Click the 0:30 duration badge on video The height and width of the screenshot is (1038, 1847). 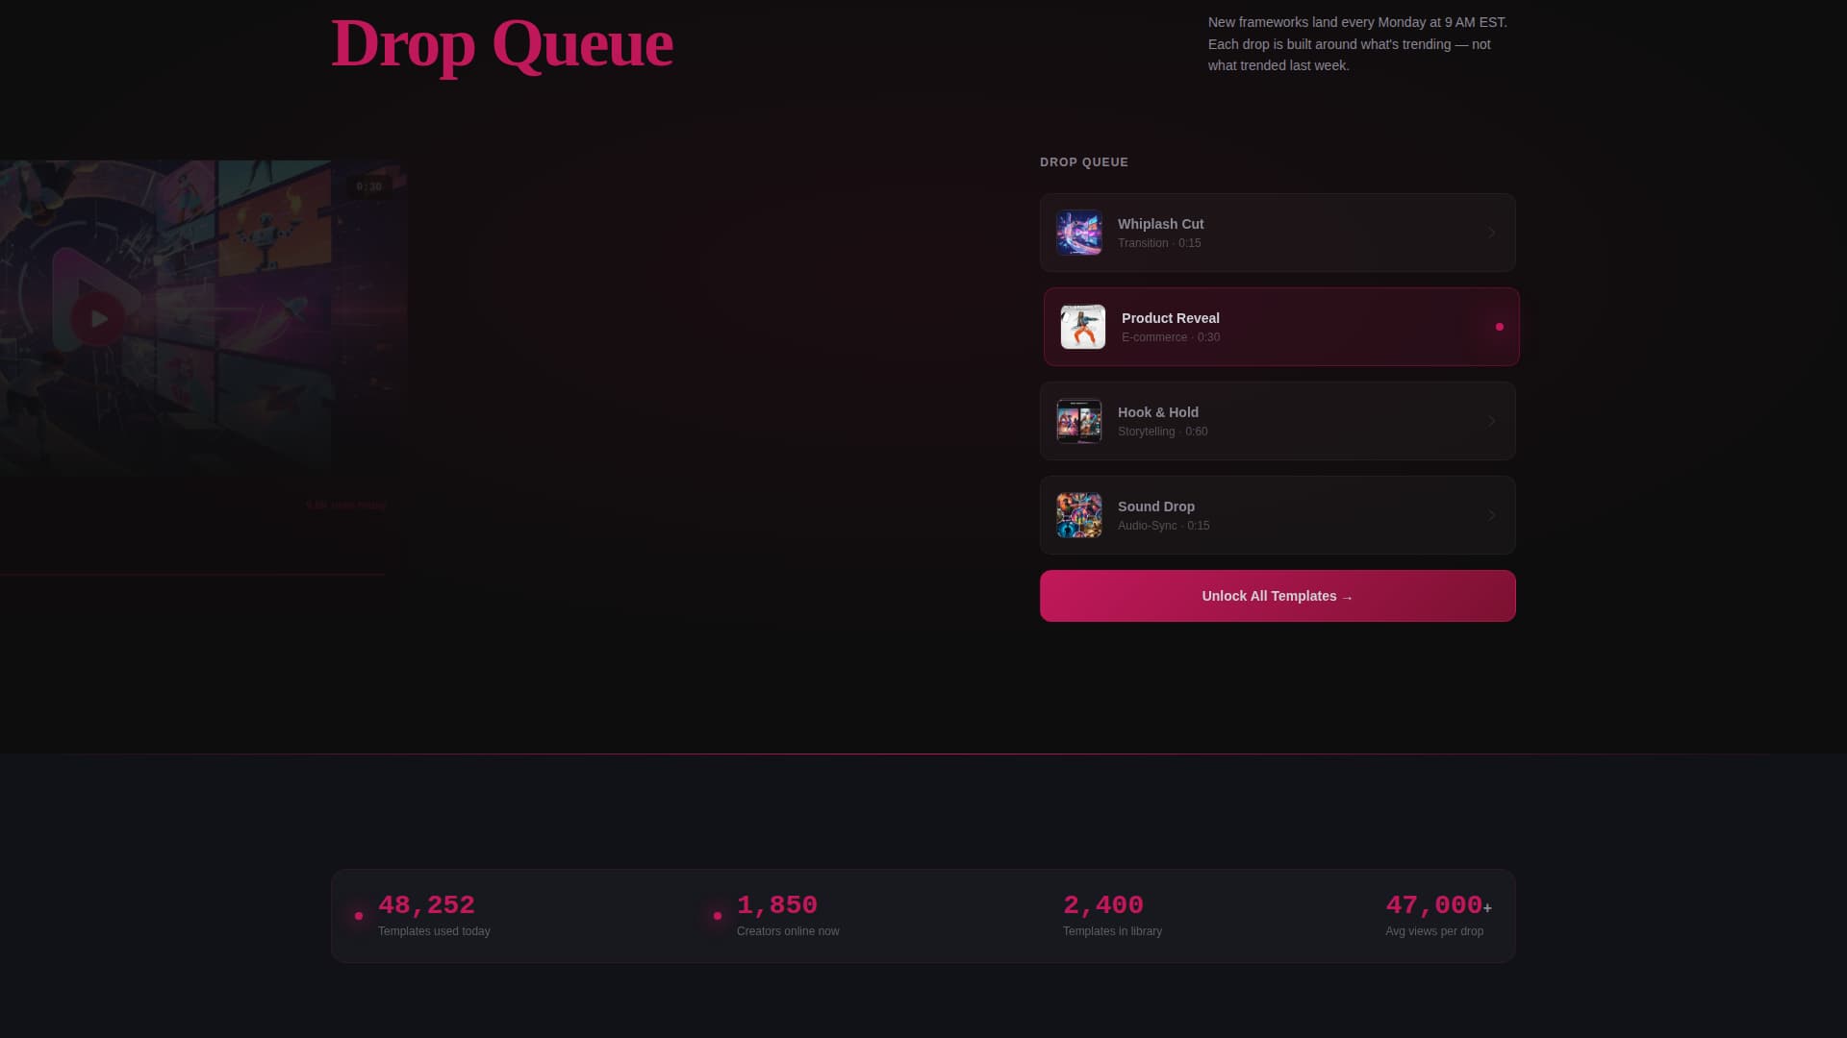coord(368,186)
